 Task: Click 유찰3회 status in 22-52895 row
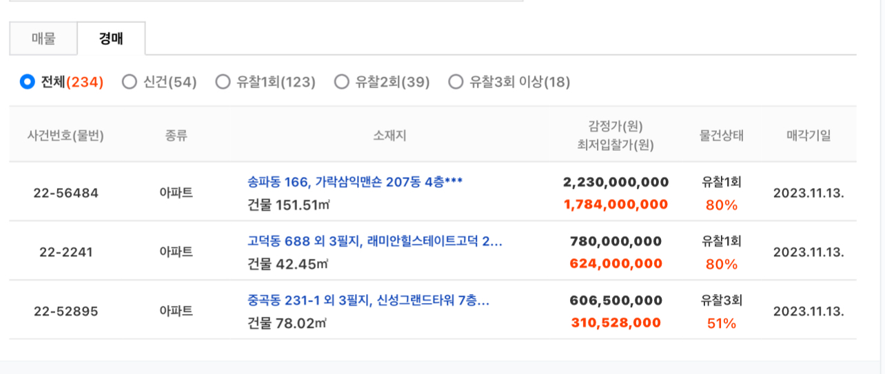pyautogui.click(x=721, y=300)
